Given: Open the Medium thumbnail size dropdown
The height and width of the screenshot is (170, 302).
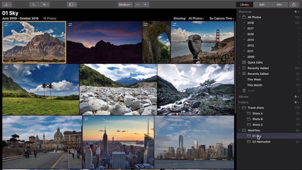Looking at the screenshot, I should pyautogui.click(x=125, y=5).
